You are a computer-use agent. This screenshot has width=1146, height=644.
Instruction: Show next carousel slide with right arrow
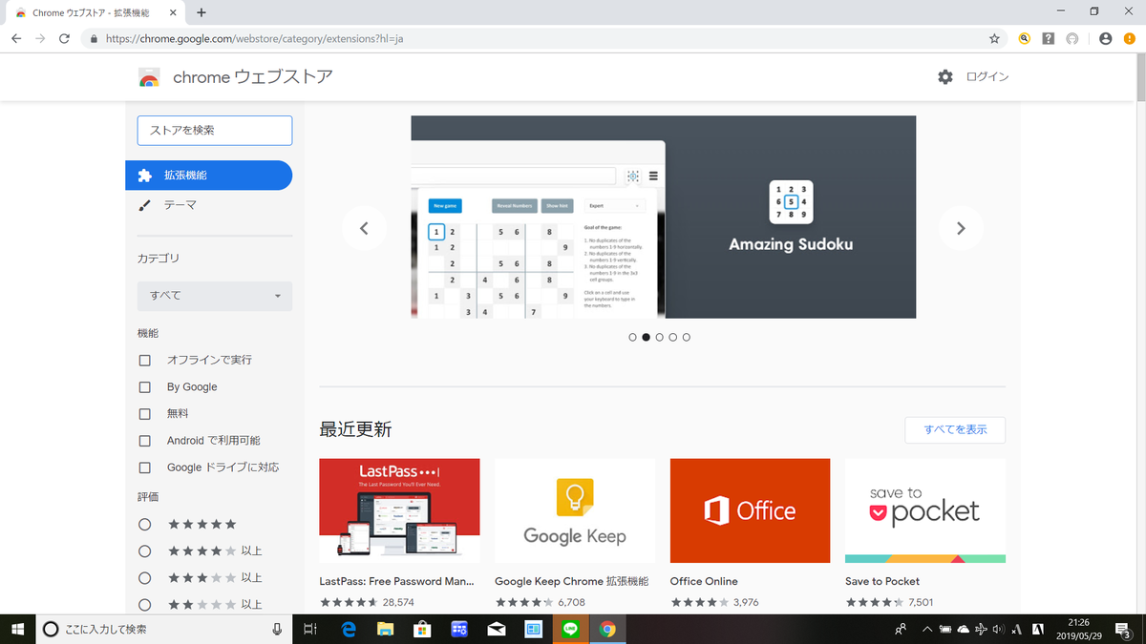click(x=961, y=228)
